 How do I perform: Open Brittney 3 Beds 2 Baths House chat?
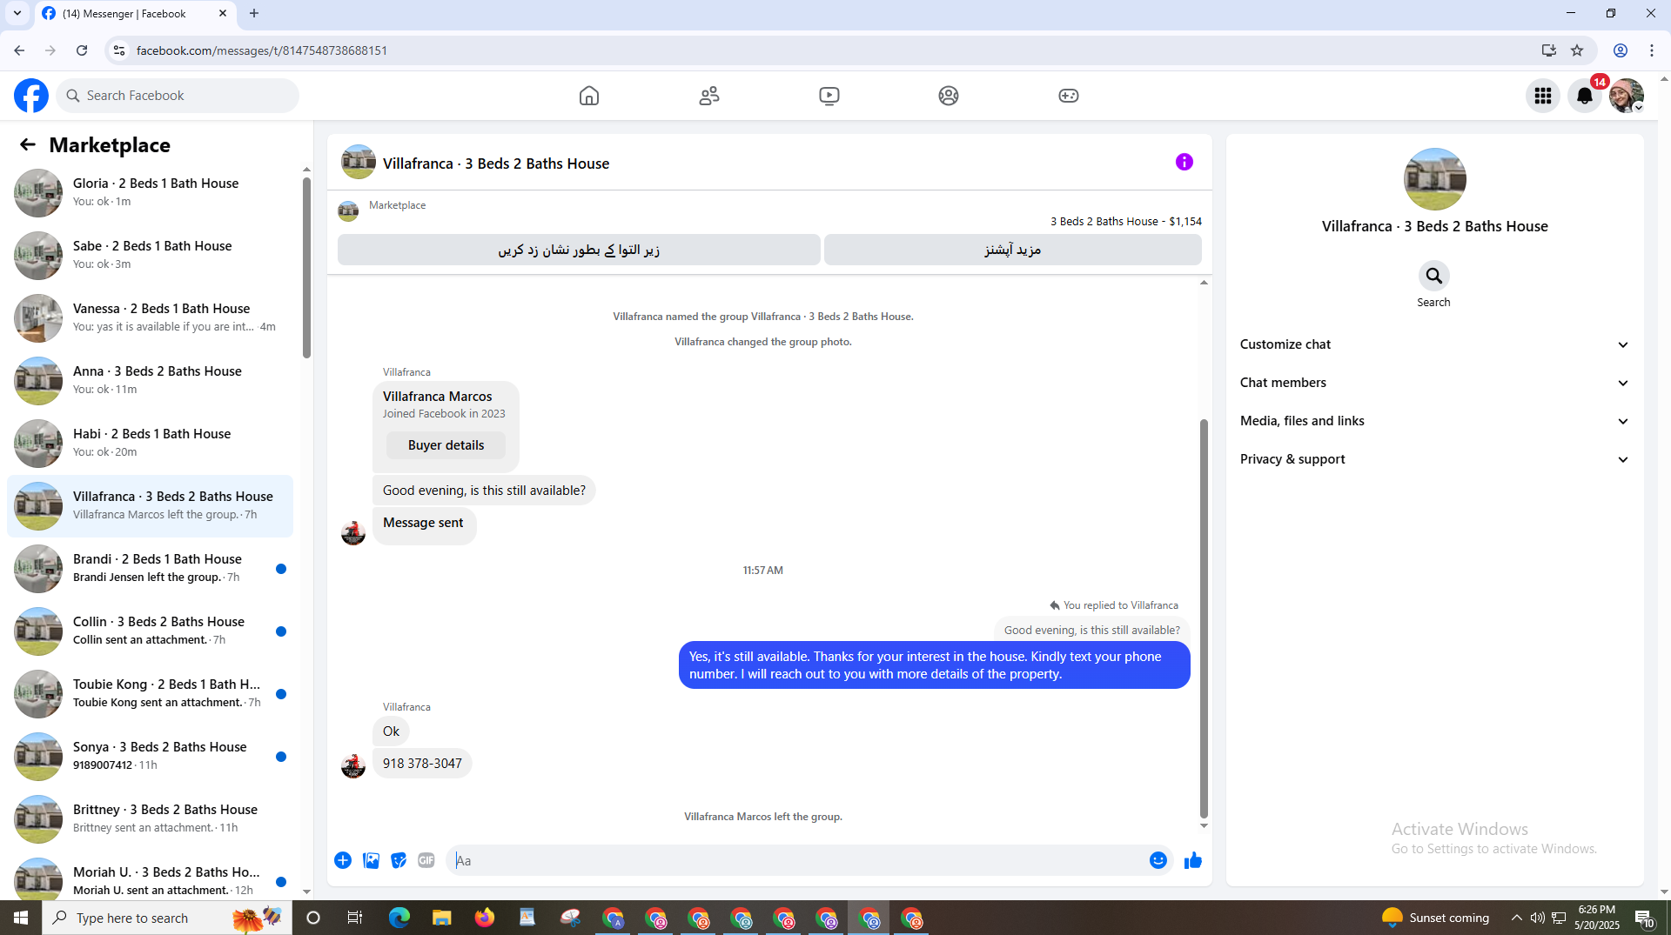tap(150, 818)
